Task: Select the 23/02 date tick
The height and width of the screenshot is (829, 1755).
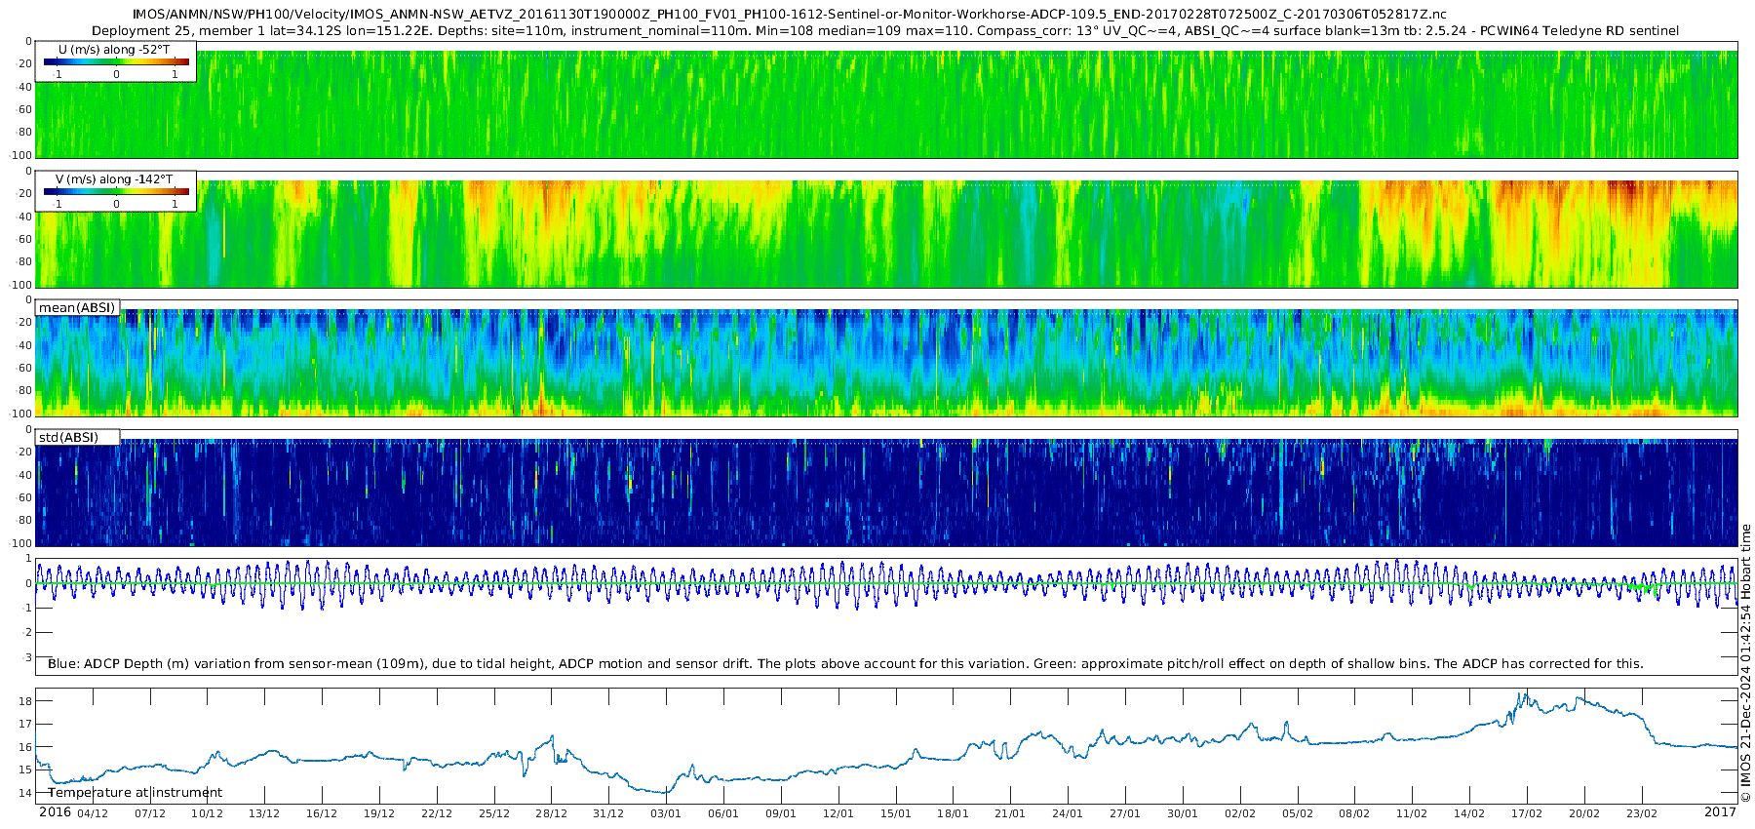Action: pos(1642,813)
